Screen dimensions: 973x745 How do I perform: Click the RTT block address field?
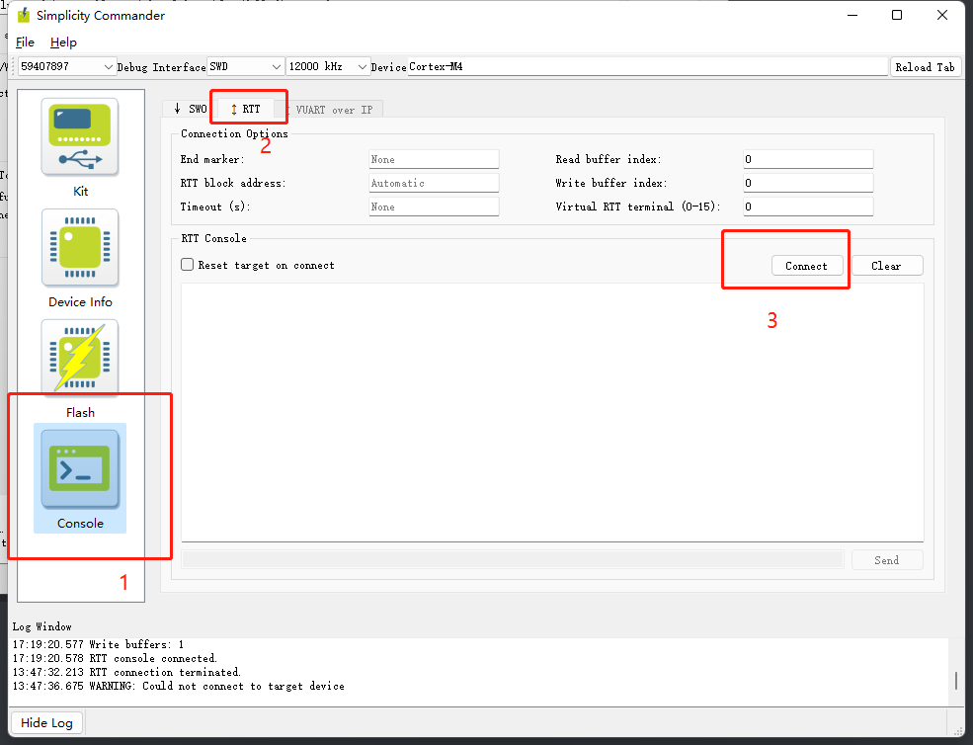pos(434,183)
